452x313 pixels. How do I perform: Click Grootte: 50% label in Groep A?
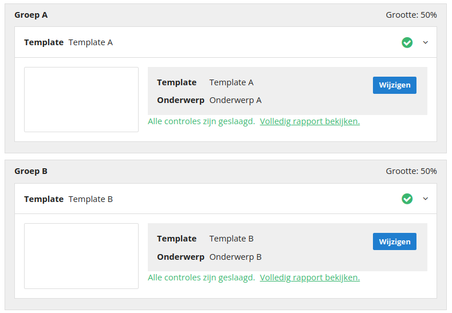click(x=411, y=15)
